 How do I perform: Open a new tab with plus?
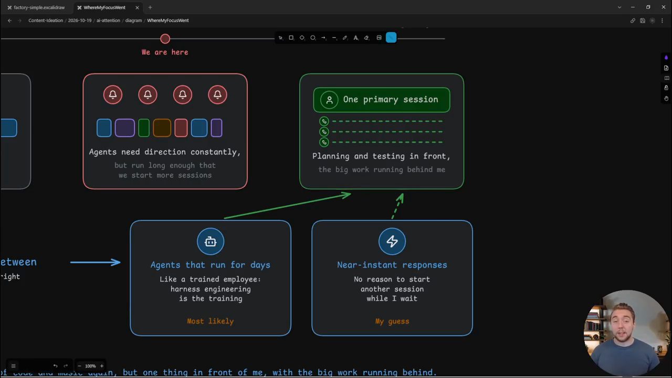point(150,7)
